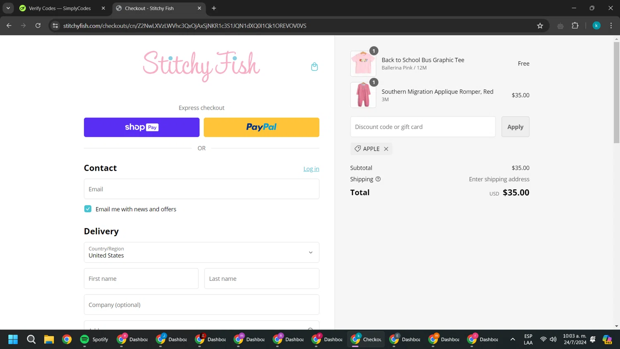This screenshot has width=620, height=349.
Task: Click the page vertical scrollbar
Action: click(616, 93)
